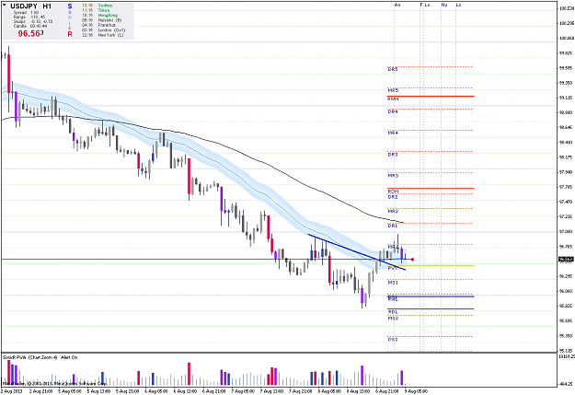Click the 5 Aug 05:00 time axis label
The image size is (575, 395).
coord(70,391)
